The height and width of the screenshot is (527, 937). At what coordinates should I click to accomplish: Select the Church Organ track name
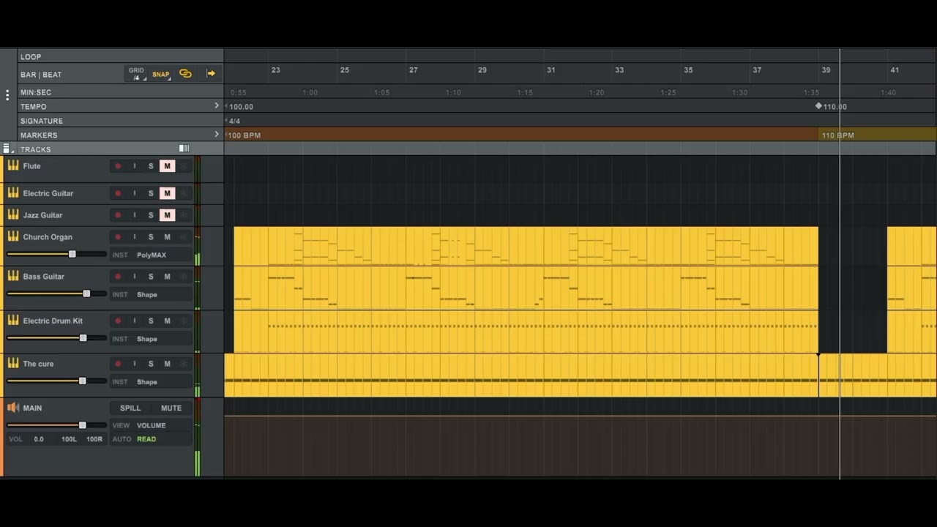click(48, 237)
